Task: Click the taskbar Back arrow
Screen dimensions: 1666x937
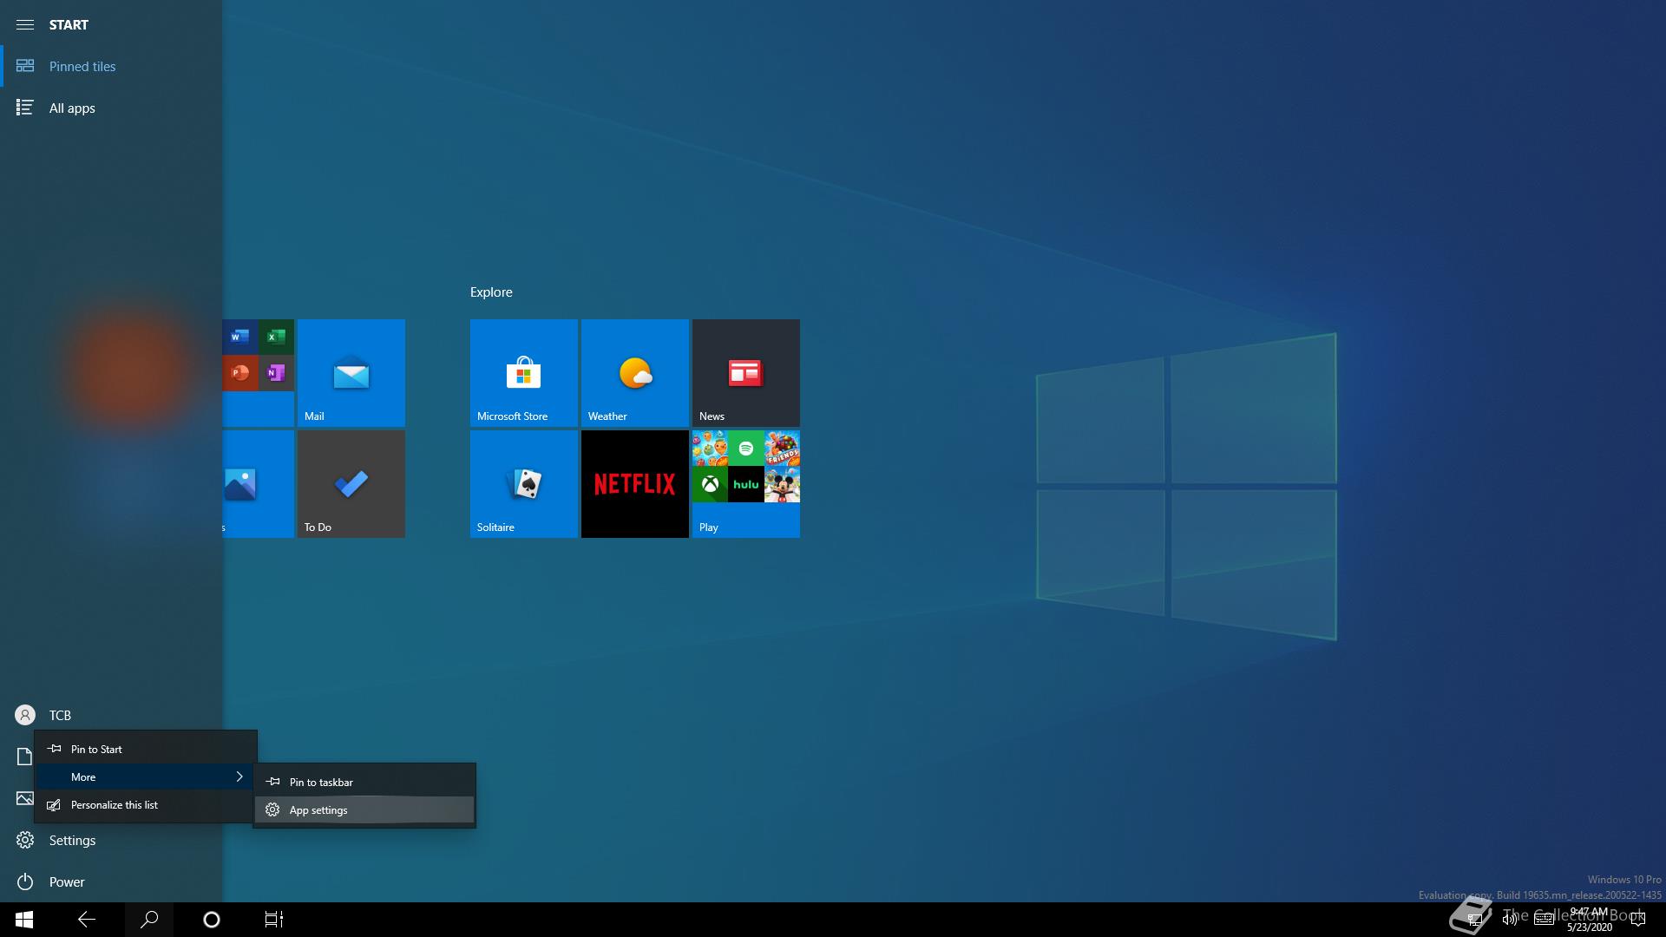Action: (87, 920)
